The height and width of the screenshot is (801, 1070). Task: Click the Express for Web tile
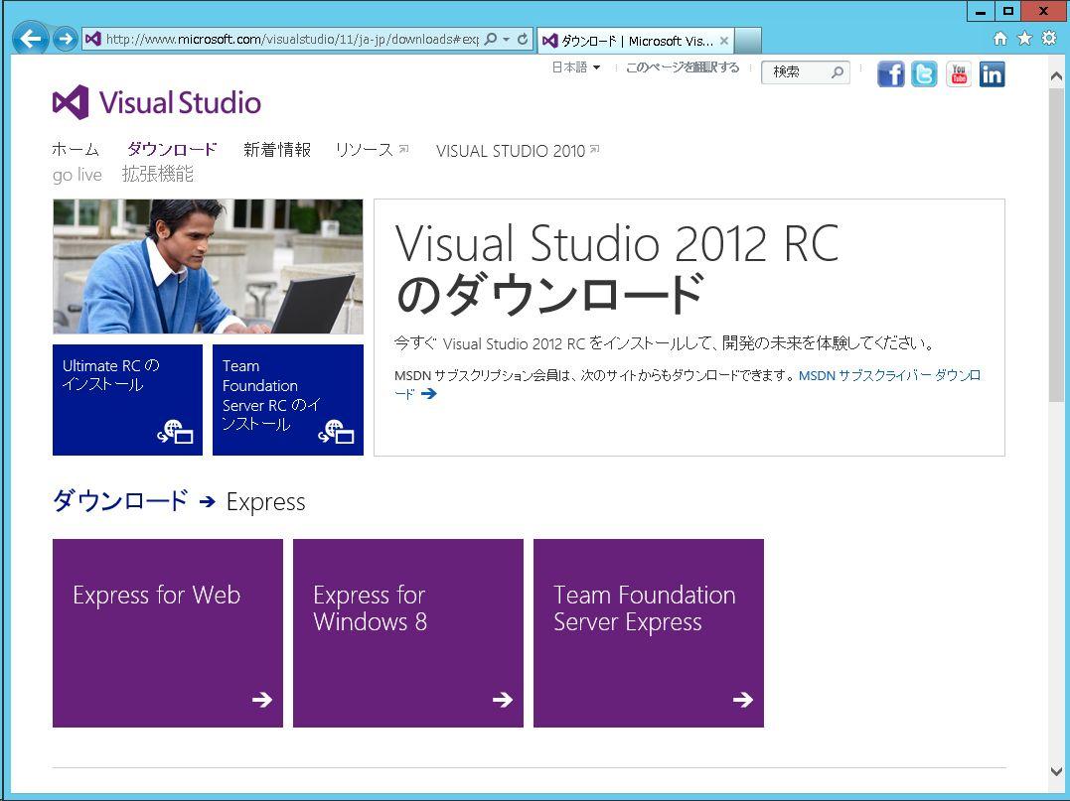coord(167,632)
